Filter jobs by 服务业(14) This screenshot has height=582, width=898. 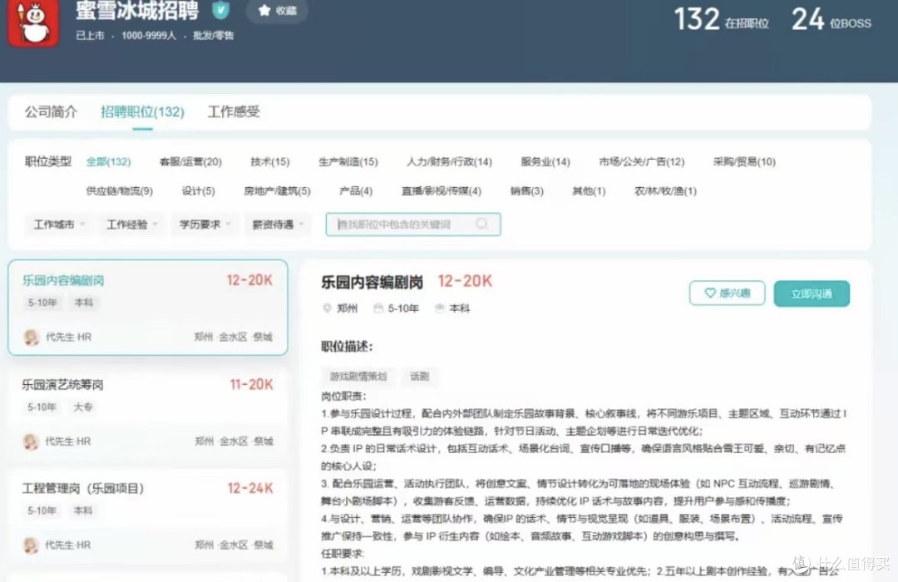545,161
